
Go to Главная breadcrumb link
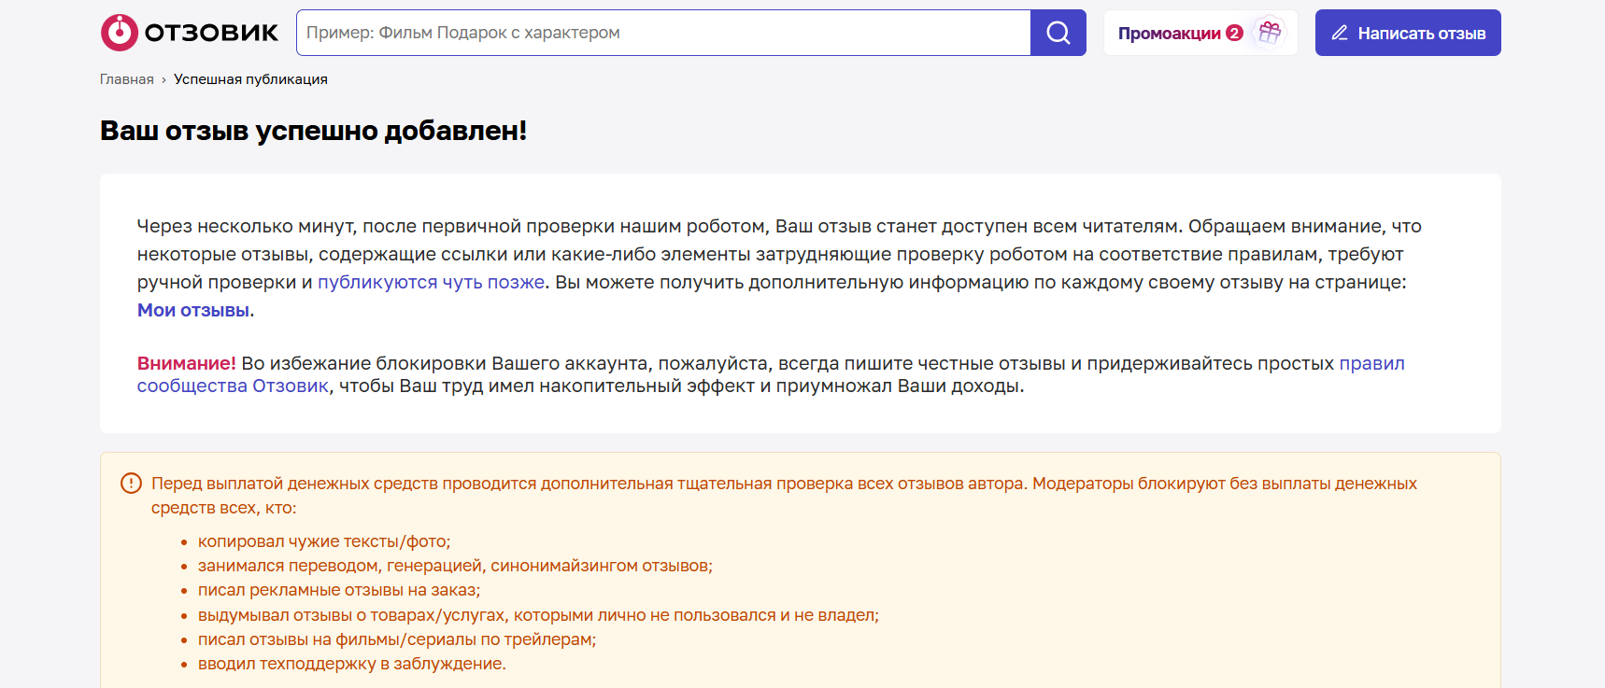(x=127, y=79)
